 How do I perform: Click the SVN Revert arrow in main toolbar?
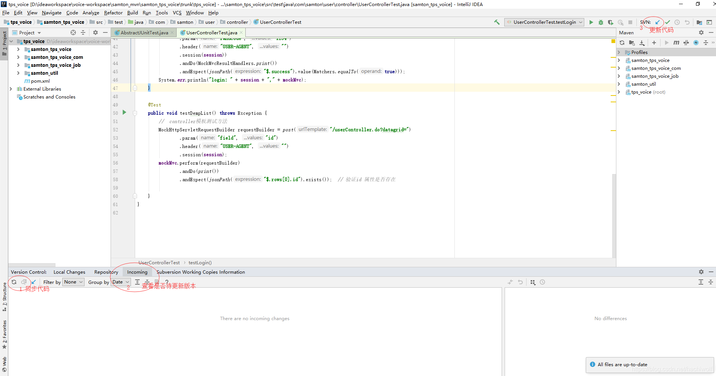tap(687, 22)
